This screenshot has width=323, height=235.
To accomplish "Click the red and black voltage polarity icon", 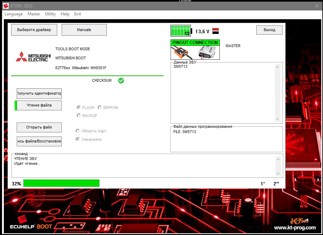I will (216, 31).
